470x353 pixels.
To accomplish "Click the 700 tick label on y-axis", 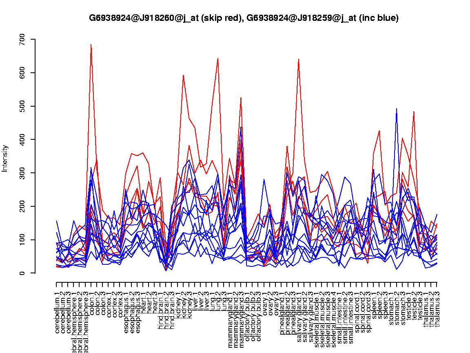I will pos(22,40).
